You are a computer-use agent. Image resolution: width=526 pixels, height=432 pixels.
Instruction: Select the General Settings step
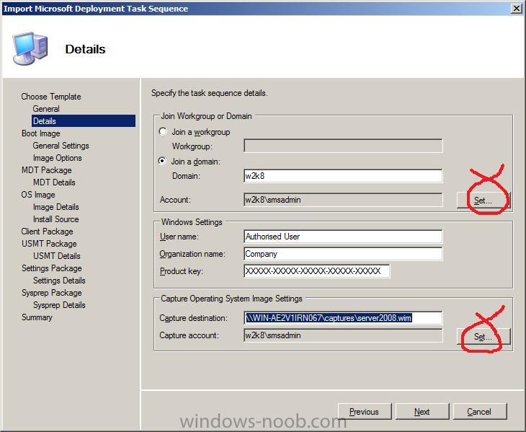(x=61, y=146)
